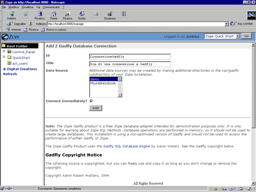Open the Sicurezza lock icon
The height and width of the screenshot is (192, 256).
click(110, 14)
